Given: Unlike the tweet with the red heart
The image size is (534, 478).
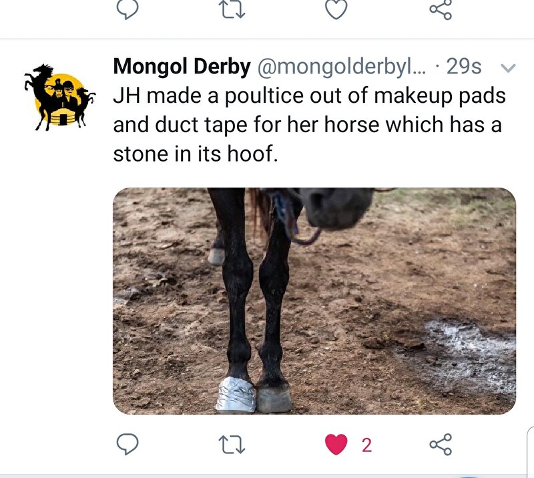Looking at the screenshot, I should (x=336, y=444).
